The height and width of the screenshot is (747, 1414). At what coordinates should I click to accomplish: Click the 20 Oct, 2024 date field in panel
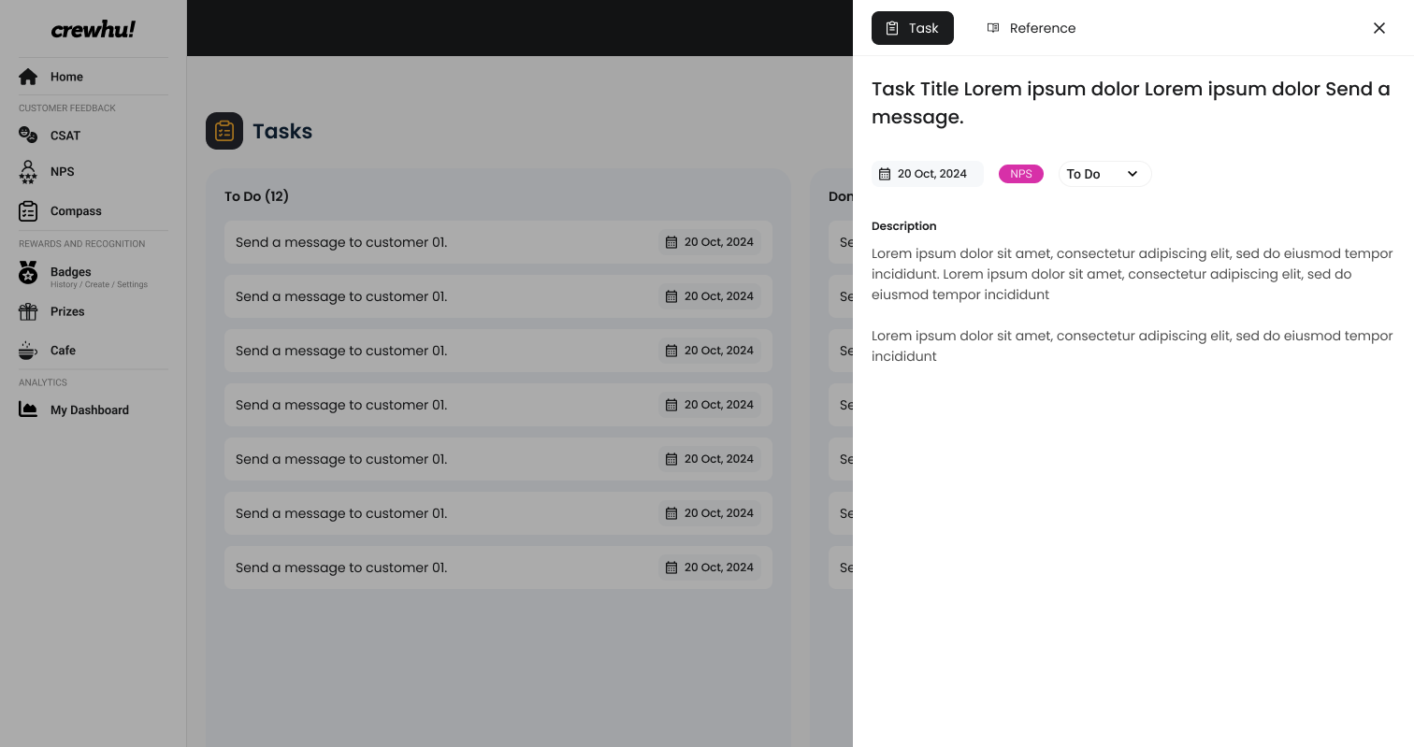point(928,174)
